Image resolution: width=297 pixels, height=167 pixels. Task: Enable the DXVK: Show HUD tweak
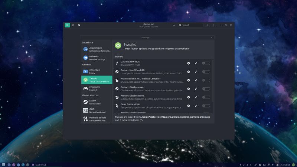coord(206,63)
